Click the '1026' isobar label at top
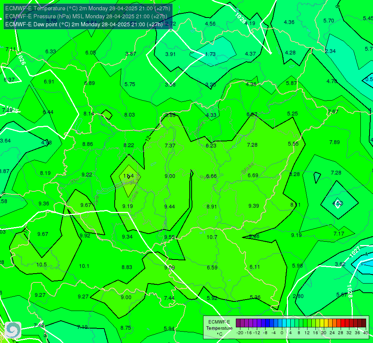 (x=240, y=18)
